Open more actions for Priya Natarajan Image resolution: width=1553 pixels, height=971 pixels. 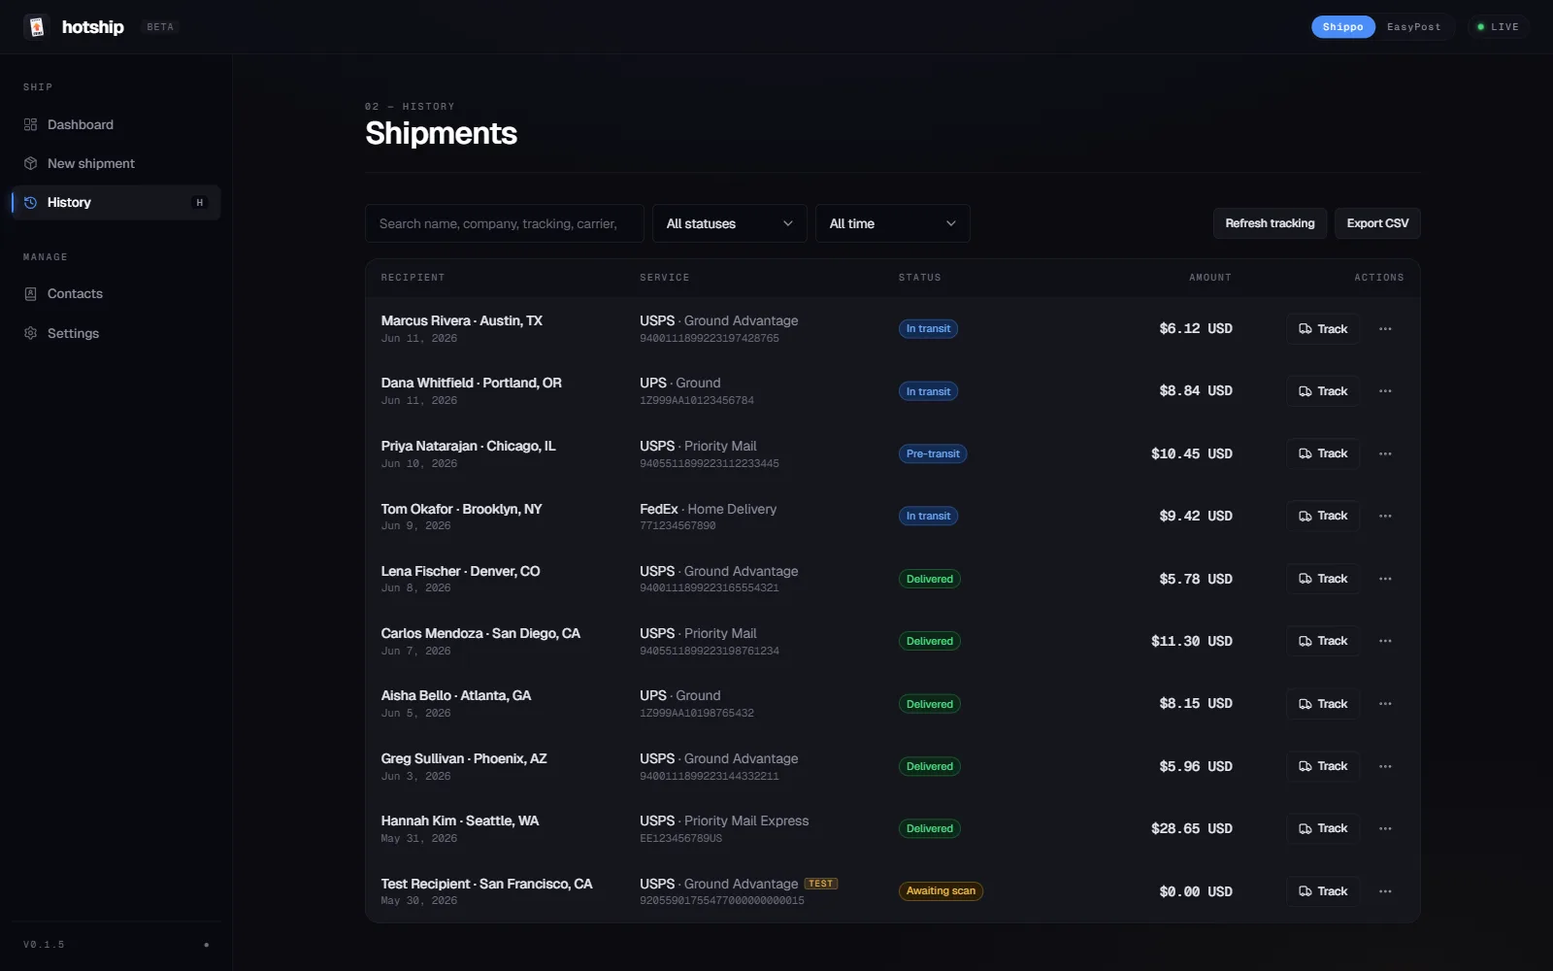pyautogui.click(x=1385, y=453)
